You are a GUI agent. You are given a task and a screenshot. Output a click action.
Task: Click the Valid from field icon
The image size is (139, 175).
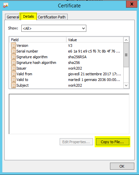click(x=13, y=74)
